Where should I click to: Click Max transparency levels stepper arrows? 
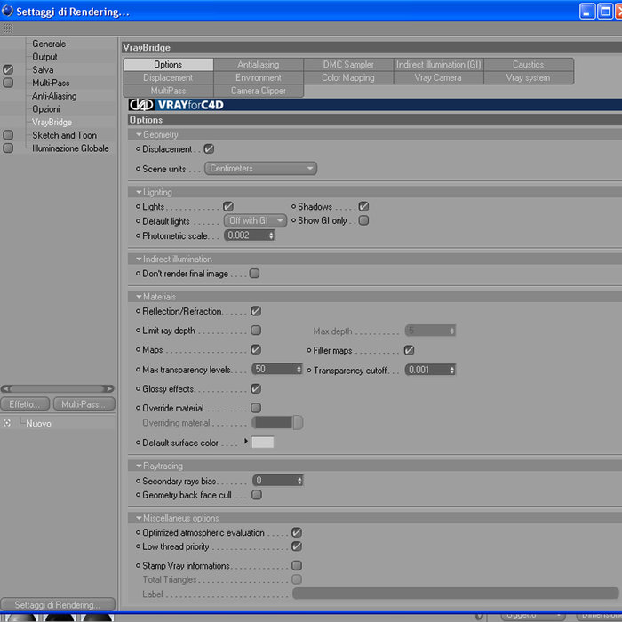click(x=299, y=370)
